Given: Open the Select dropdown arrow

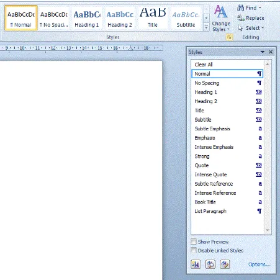Looking at the screenshot, I should (x=263, y=28).
